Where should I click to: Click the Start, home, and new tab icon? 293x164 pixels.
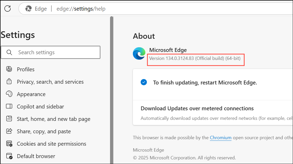click(9, 119)
